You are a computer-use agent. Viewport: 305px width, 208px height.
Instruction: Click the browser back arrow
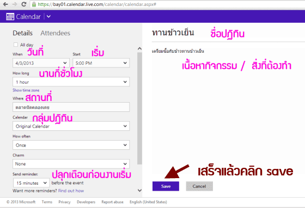(x=5, y=4)
